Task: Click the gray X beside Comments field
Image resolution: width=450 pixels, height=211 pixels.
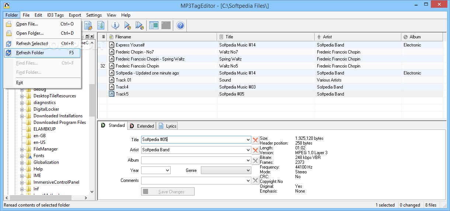Action: (255, 180)
